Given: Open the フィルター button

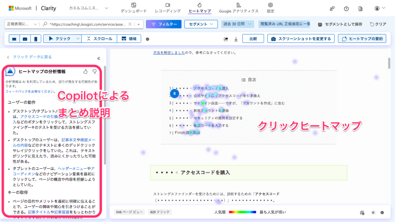Looking at the screenshot, I should coord(164,24).
